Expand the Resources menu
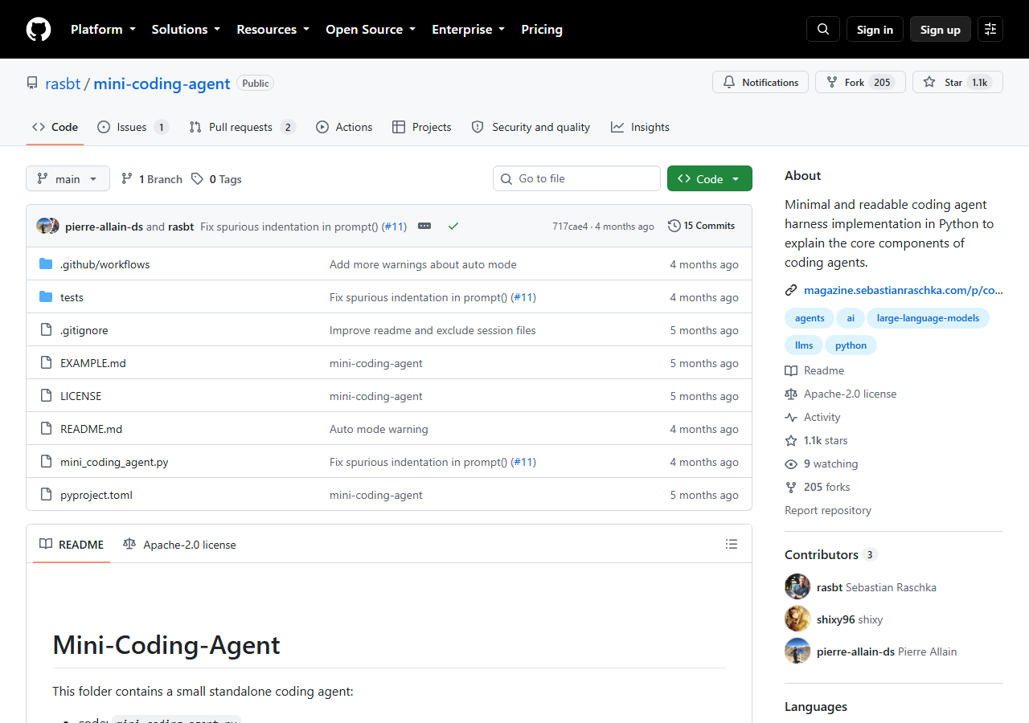This screenshot has width=1029, height=723. tap(273, 30)
